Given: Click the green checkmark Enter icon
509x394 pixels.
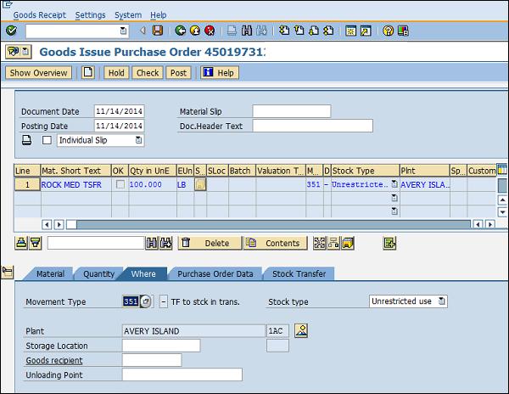Looking at the screenshot, I should tap(11, 31).
